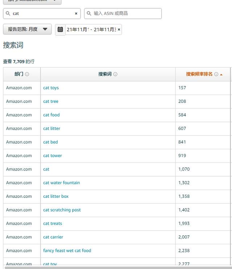The width and height of the screenshot is (232, 269).
Task: Open the single-word 'cat' search term link
Action: tap(46, 169)
